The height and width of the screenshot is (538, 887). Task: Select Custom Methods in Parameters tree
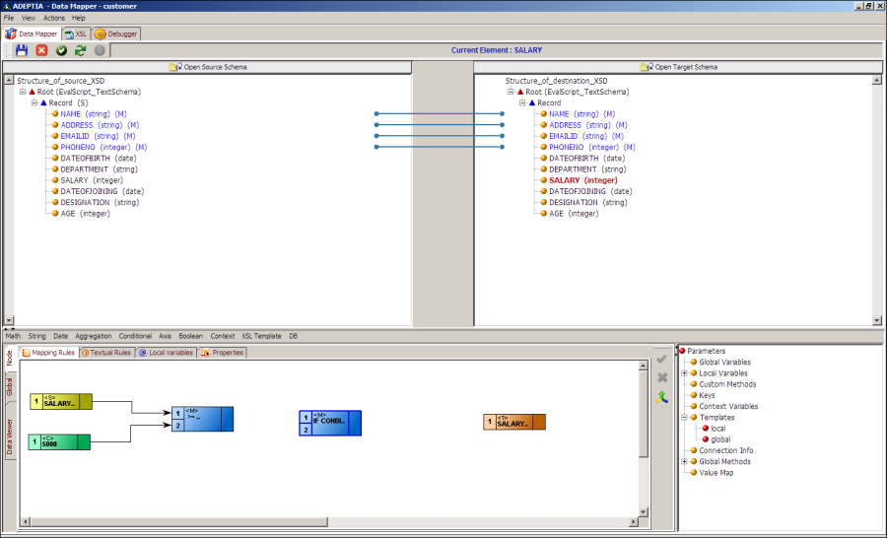(x=727, y=384)
